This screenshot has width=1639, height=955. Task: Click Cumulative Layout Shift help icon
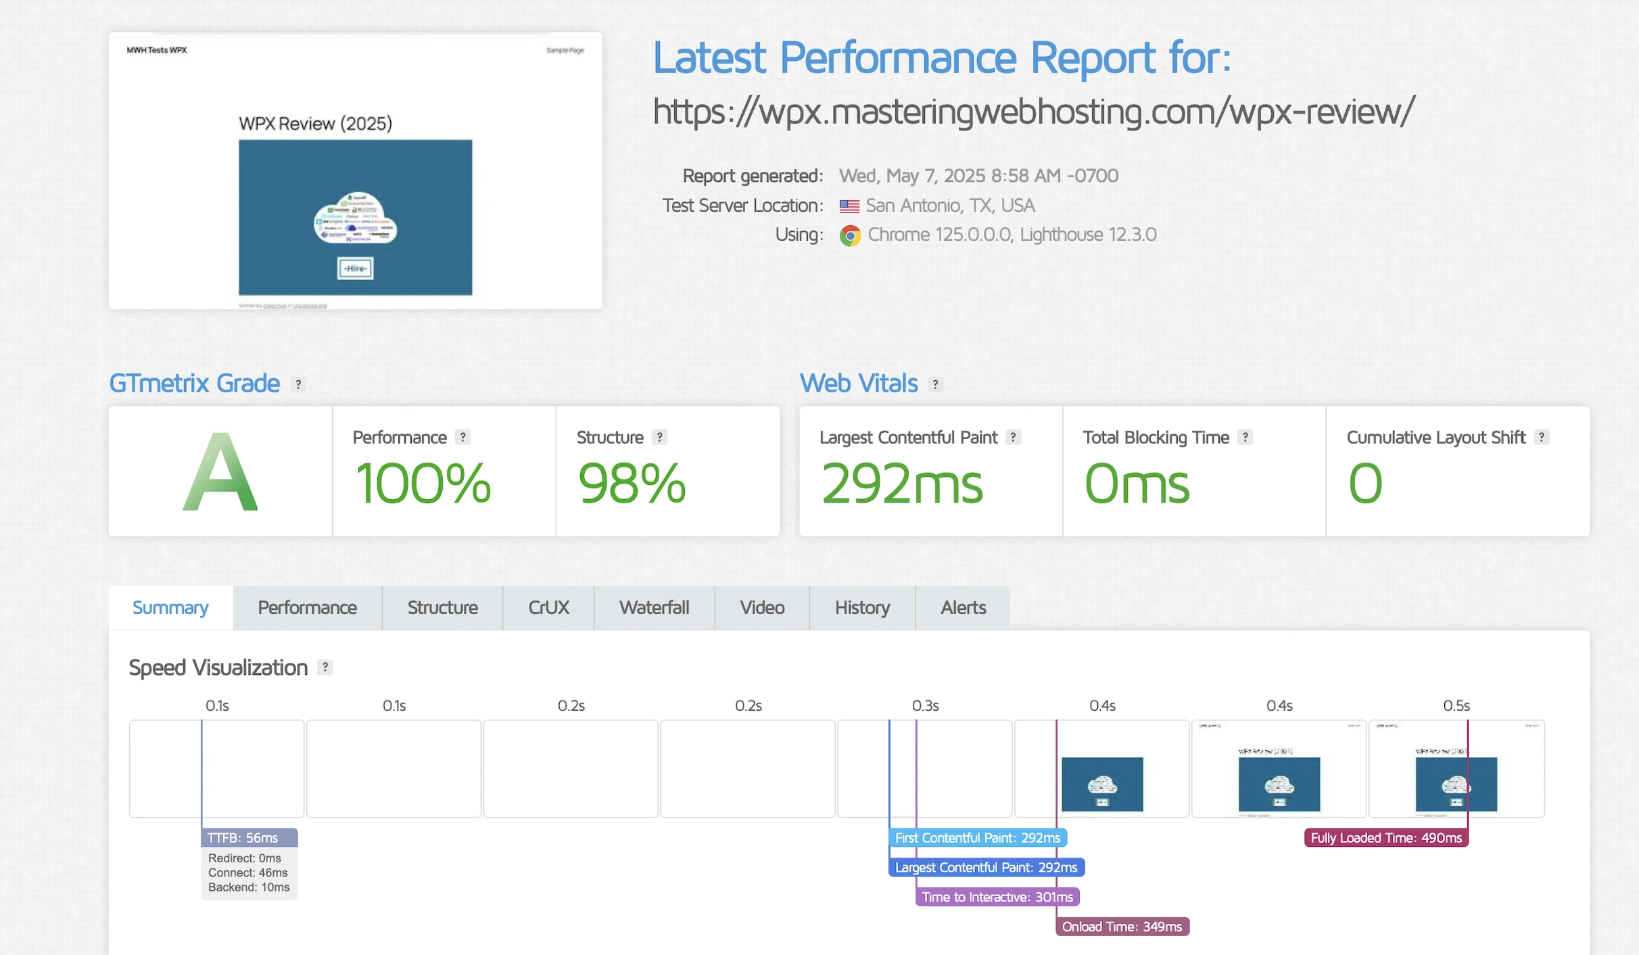tap(1541, 438)
